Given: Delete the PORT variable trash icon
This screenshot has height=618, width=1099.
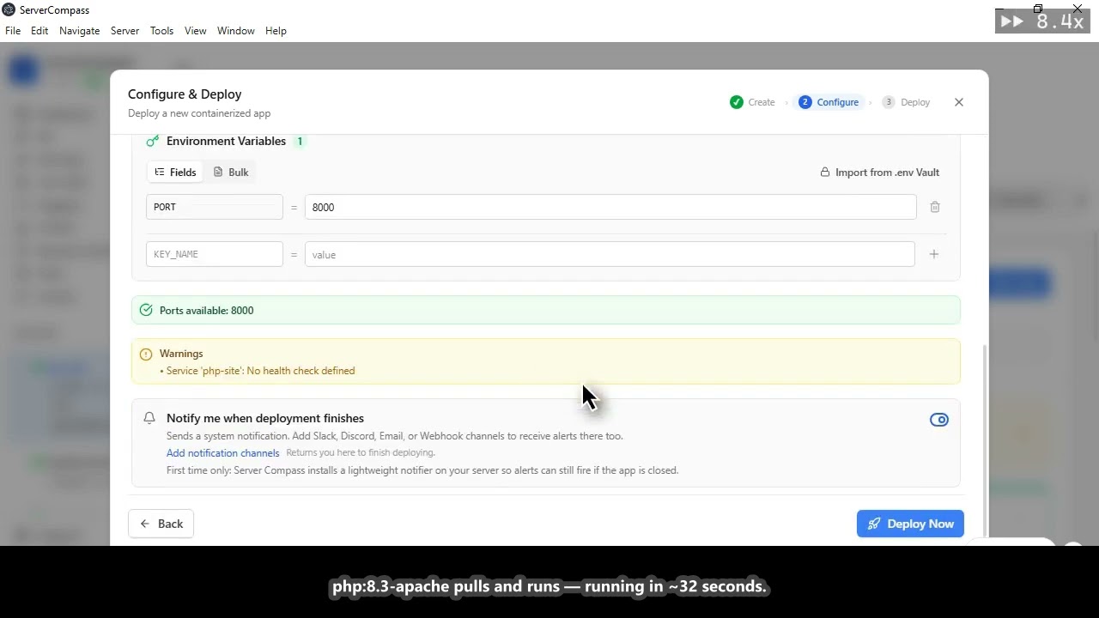Looking at the screenshot, I should [x=935, y=207].
